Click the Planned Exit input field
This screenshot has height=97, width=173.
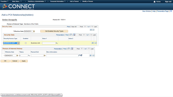point(37,56)
